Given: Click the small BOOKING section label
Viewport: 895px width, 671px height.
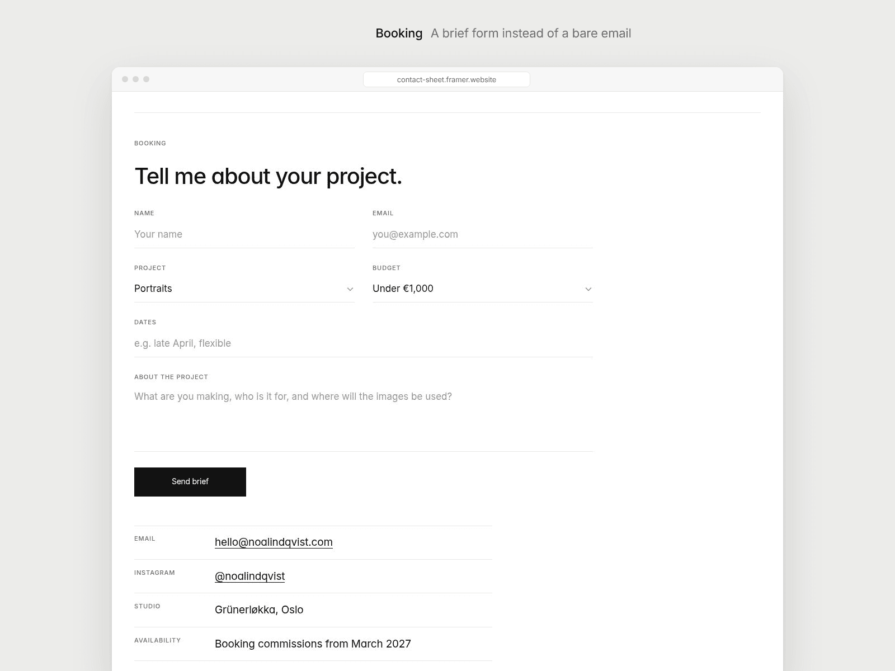Looking at the screenshot, I should (150, 143).
